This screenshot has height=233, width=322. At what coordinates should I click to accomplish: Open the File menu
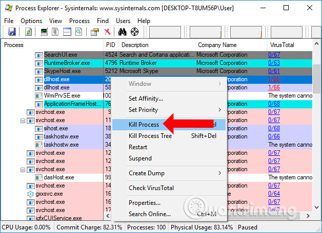(9, 21)
